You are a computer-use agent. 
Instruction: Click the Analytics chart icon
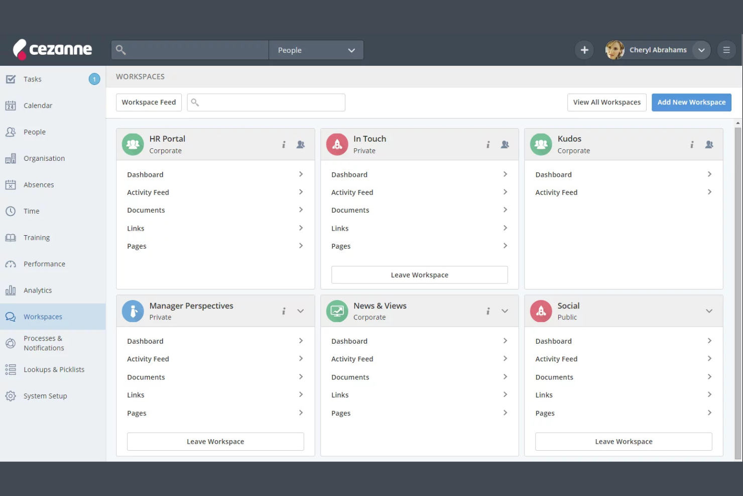click(x=11, y=290)
